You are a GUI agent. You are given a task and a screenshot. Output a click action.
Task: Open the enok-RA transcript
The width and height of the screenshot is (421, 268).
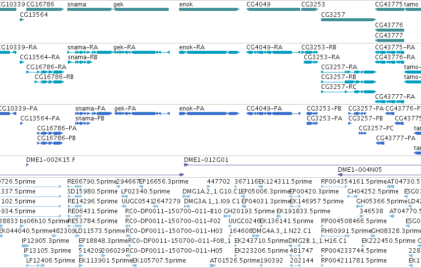click(209, 52)
